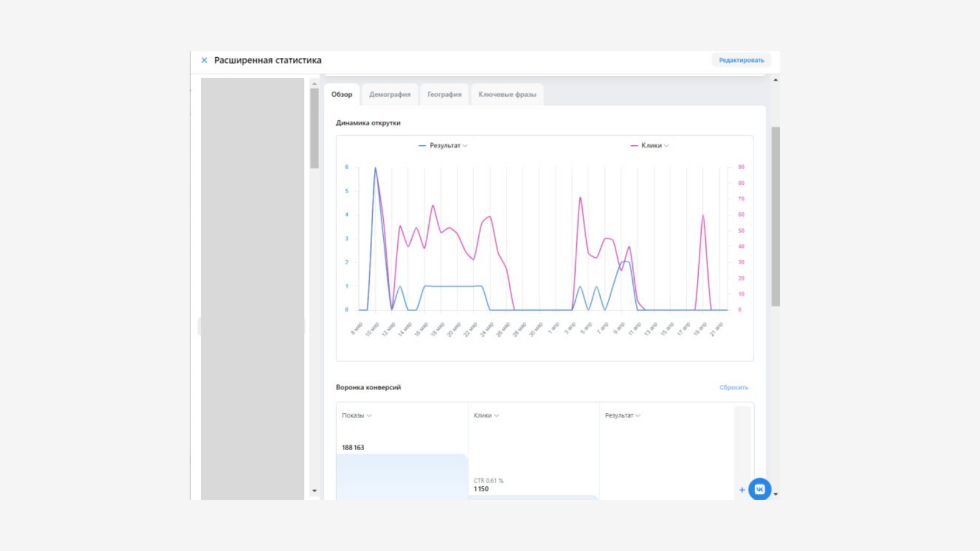Image resolution: width=980 pixels, height=551 pixels.
Task: Click the right scrollbar down arrow
Action: click(x=775, y=494)
